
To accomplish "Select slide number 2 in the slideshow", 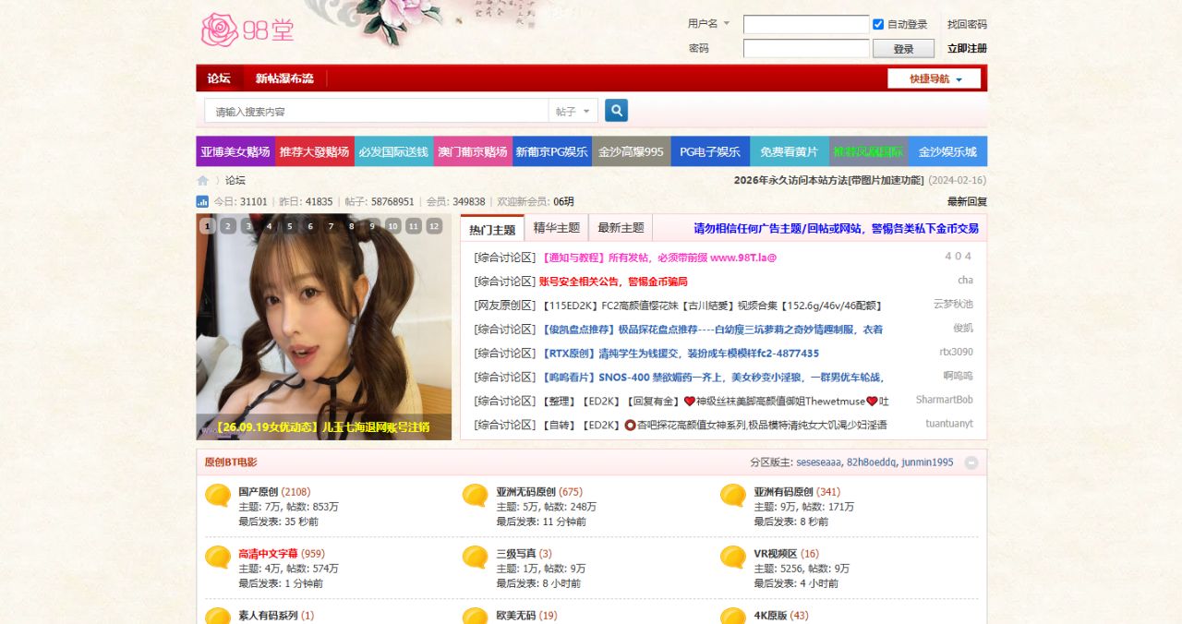I will click(x=228, y=226).
